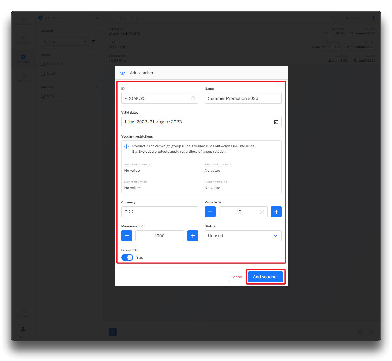
Task: Check the Used status filter checkbox
Action: click(x=43, y=74)
